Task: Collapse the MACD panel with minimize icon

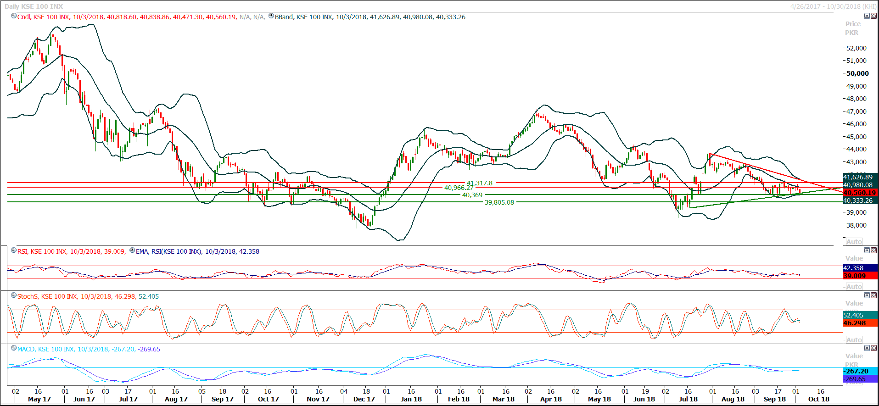Action: pyautogui.click(x=867, y=348)
